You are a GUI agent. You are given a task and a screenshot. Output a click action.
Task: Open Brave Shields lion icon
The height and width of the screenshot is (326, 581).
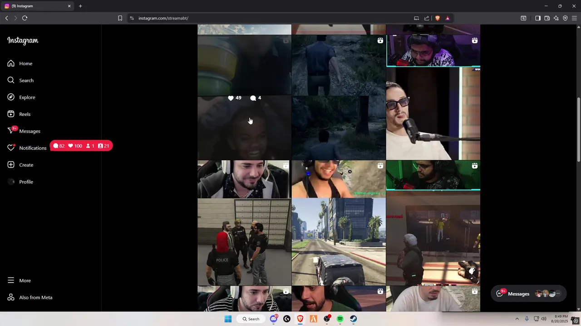[438, 18]
